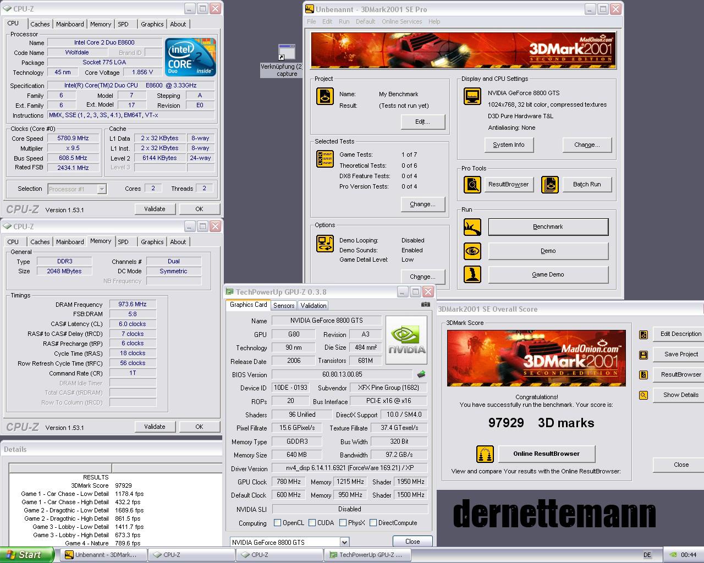Click the BIOS save chip icon in GPU-Z
The width and height of the screenshot is (704, 563).
click(x=421, y=374)
